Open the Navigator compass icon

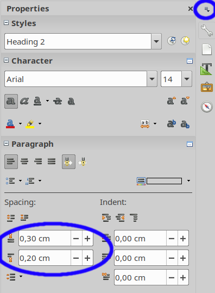[x=207, y=107]
